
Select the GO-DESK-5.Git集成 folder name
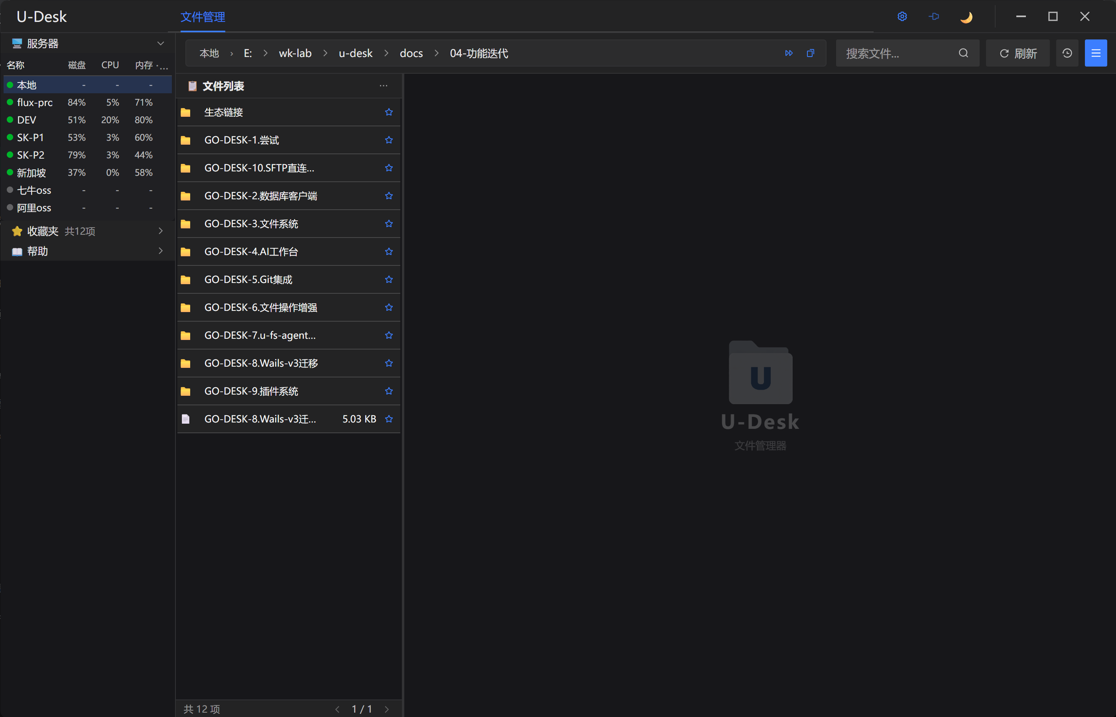pos(248,280)
